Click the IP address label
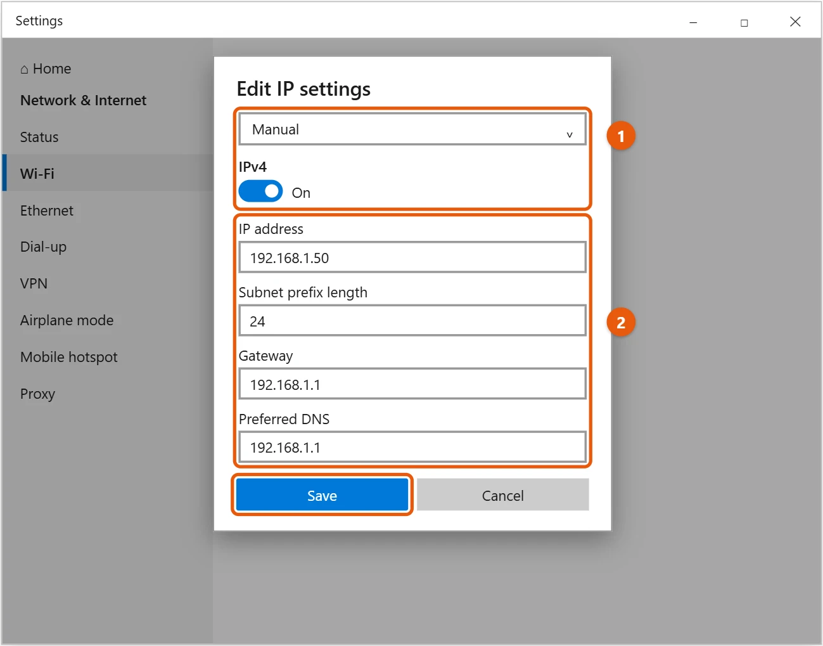 pos(271,229)
